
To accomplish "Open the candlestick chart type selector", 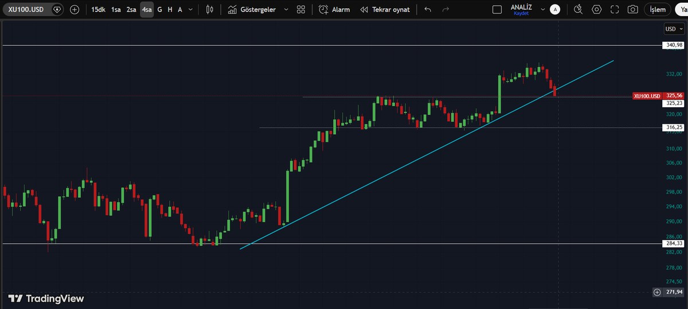I will (x=210, y=10).
